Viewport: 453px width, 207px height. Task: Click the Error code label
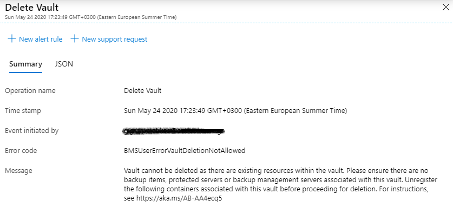(21, 150)
